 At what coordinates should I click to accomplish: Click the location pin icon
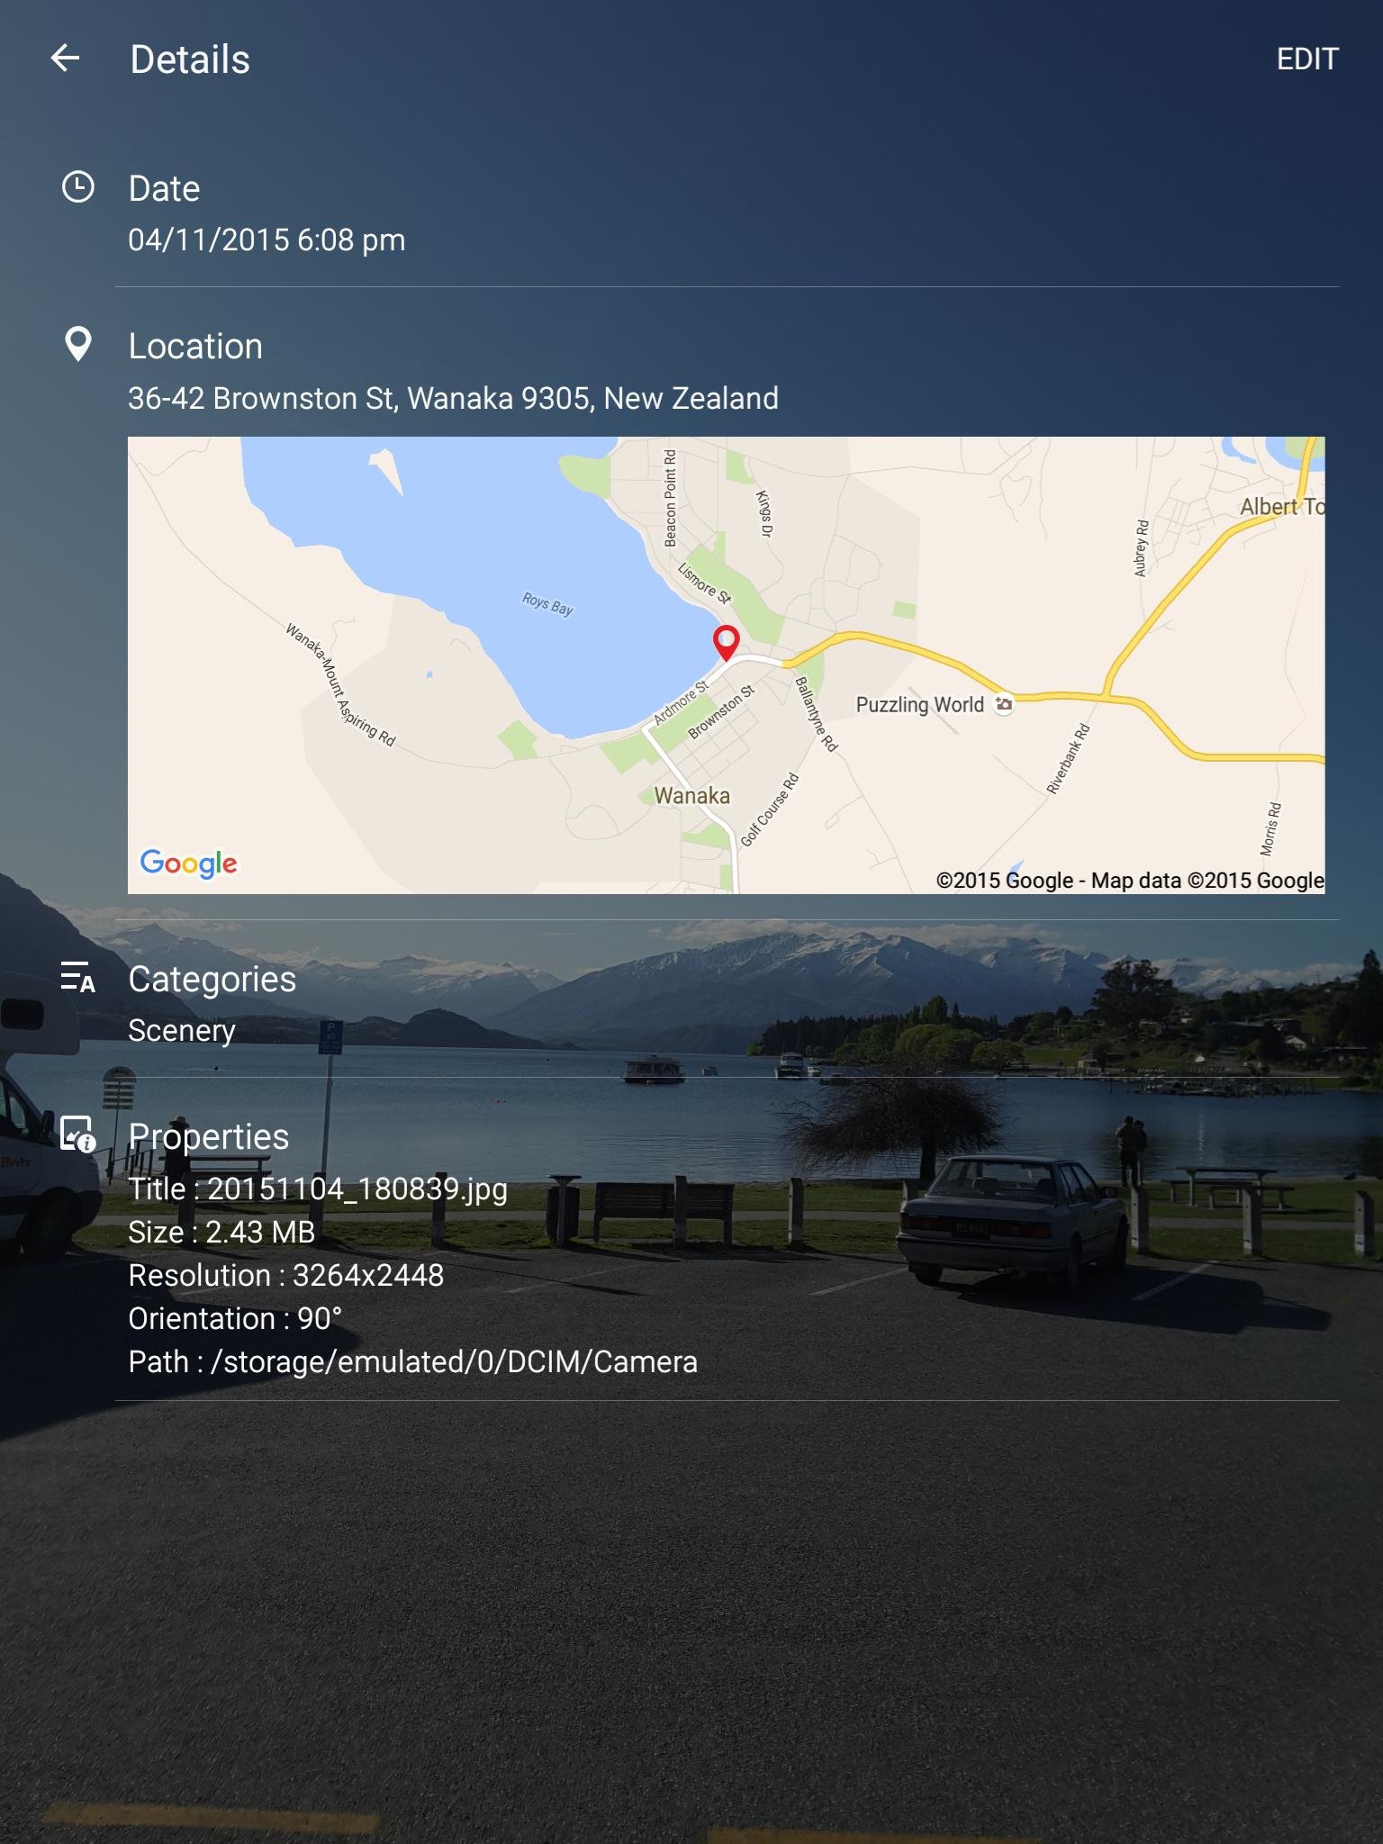pos(78,344)
